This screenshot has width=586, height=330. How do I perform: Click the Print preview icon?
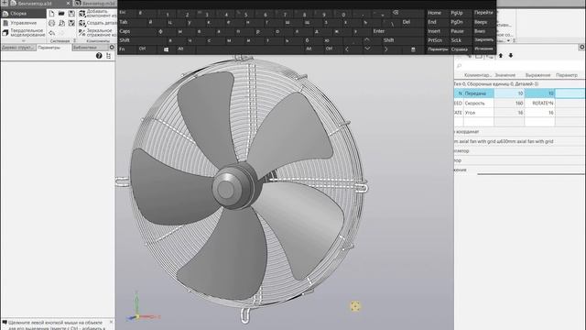coord(61,23)
